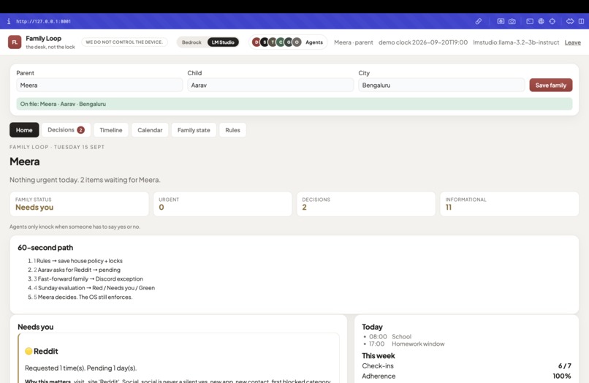
Task: Click Requested 1 time(s). Pending 1 day(s).
Action: [81, 368]
